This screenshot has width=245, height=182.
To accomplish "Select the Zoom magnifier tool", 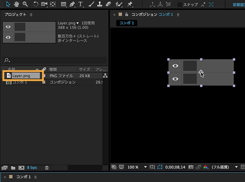I will point(25,4).
